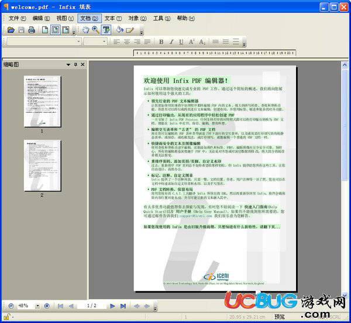351x323 pixels.
Task: Set one-and-half line spacing
Action: coord(226,41)
